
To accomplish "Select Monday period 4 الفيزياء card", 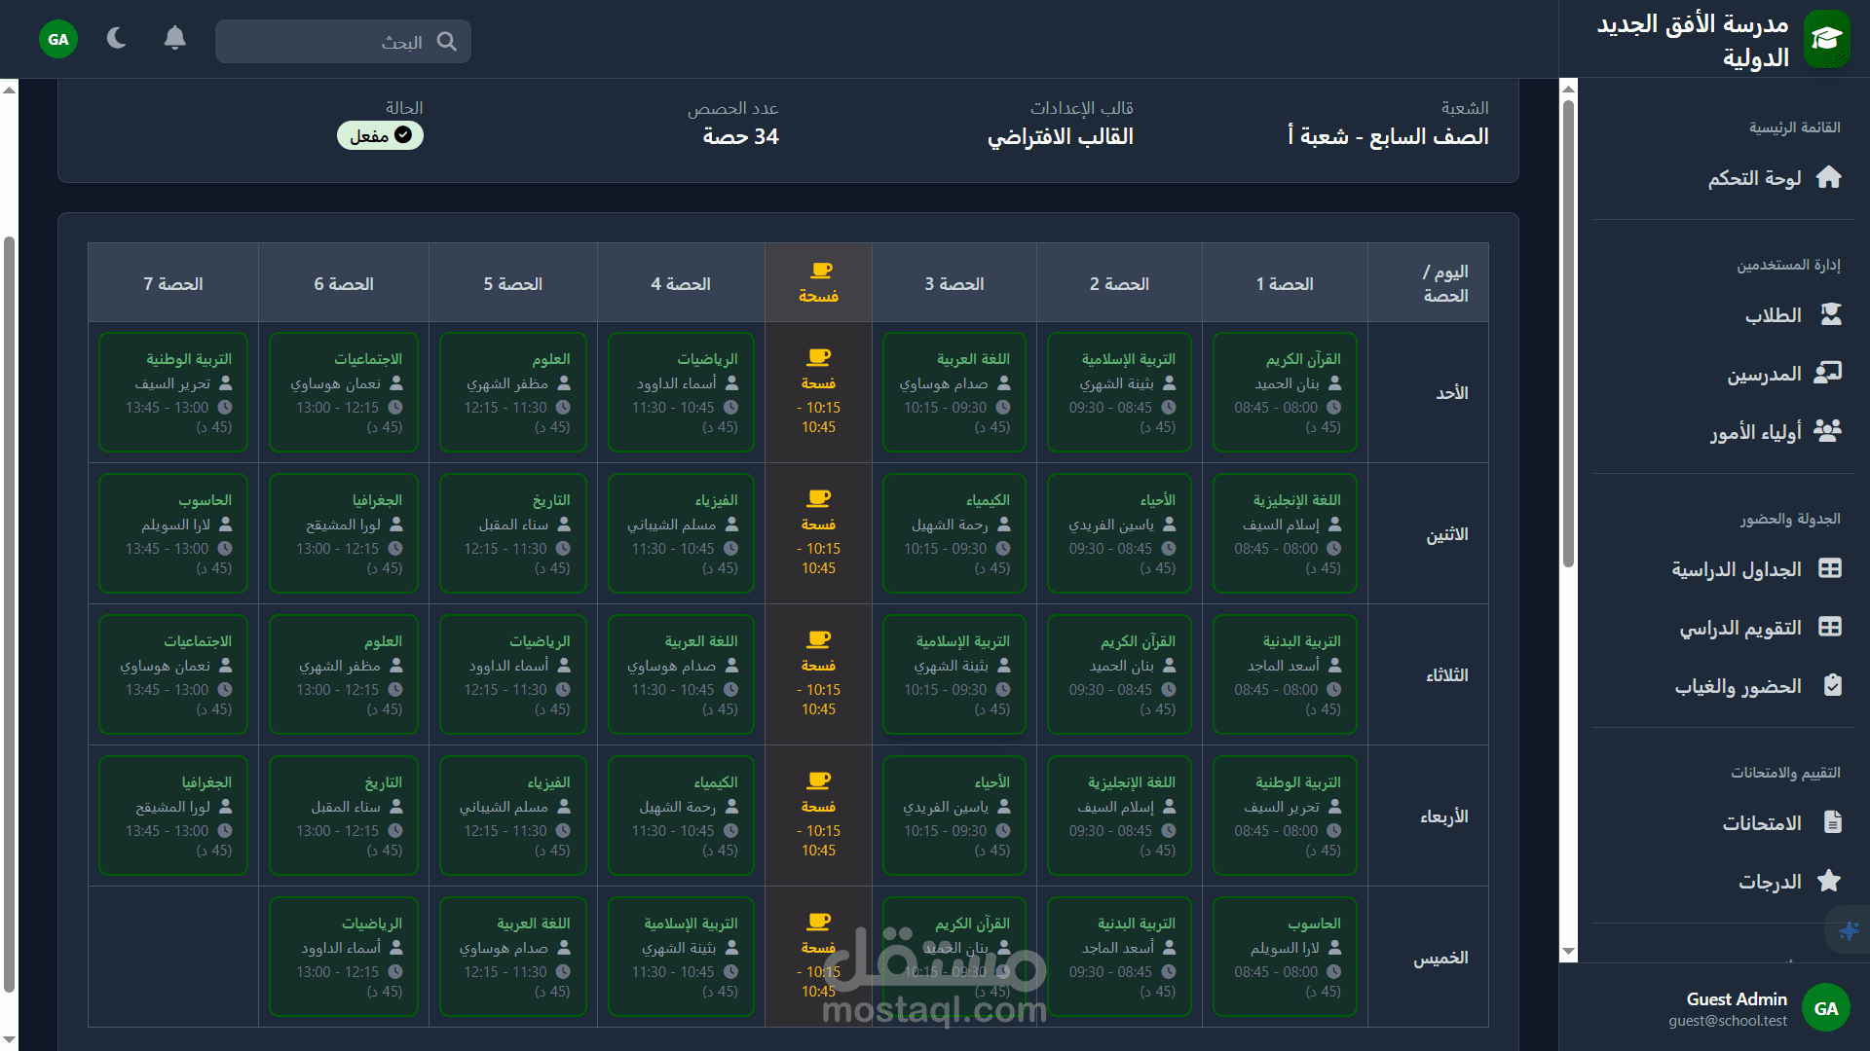I will 681,533.
